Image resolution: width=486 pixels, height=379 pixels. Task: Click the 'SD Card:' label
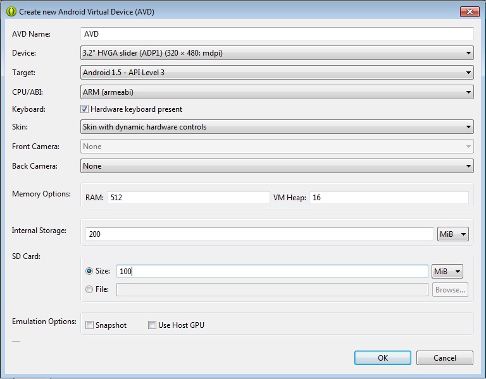[26, 256]
